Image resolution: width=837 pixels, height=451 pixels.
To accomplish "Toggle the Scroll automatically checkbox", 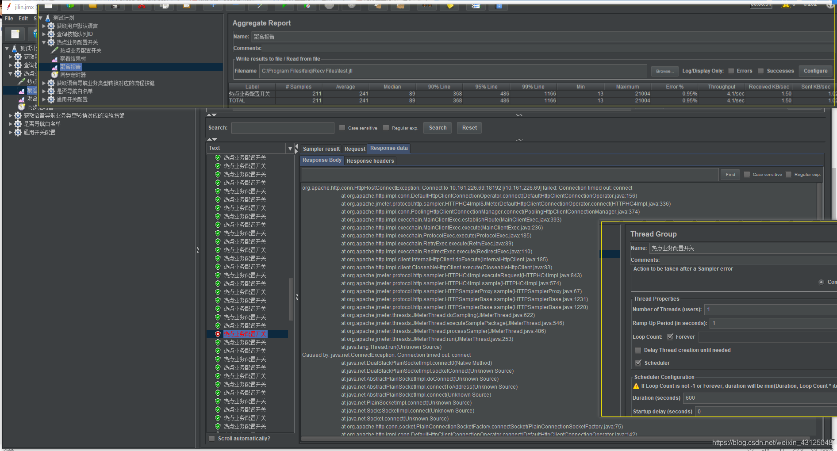I will [x=212, y=439].
